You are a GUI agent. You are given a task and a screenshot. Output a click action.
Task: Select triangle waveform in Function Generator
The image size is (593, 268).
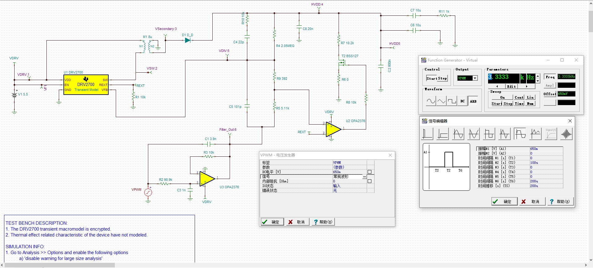point(441,101)
